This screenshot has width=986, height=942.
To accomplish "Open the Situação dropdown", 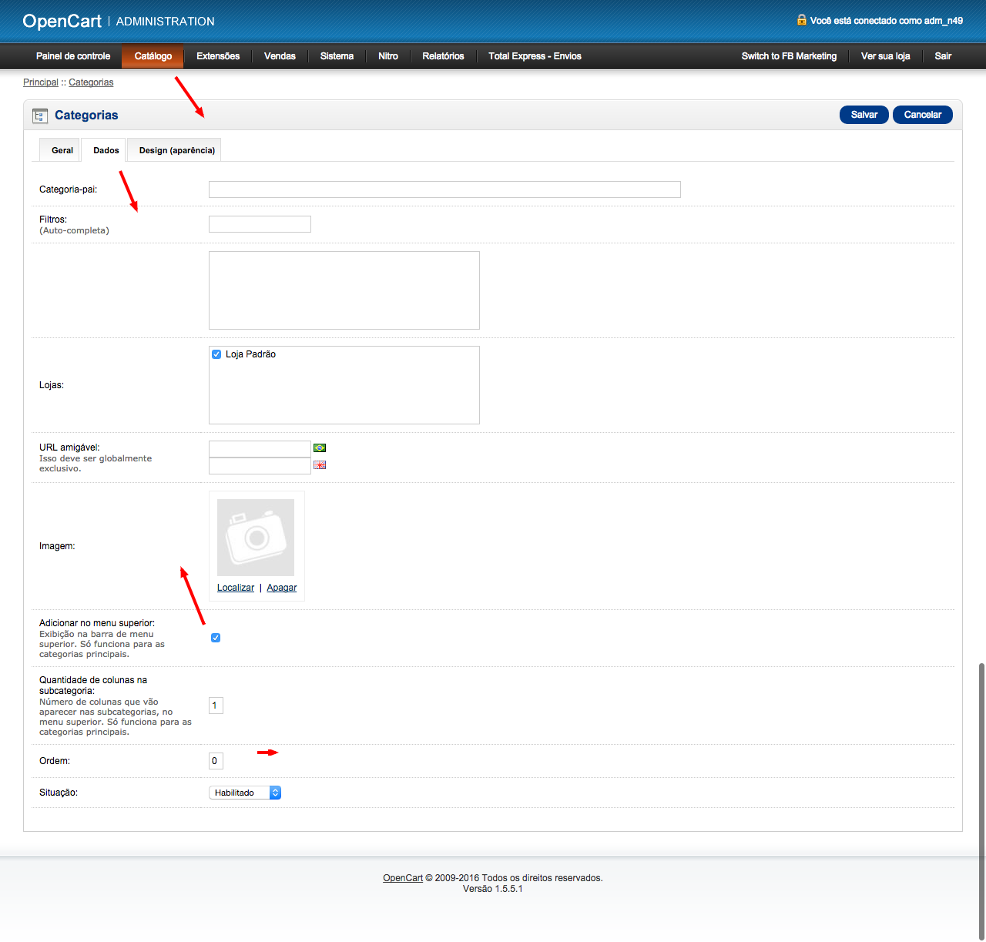I will tap(245, 793).
